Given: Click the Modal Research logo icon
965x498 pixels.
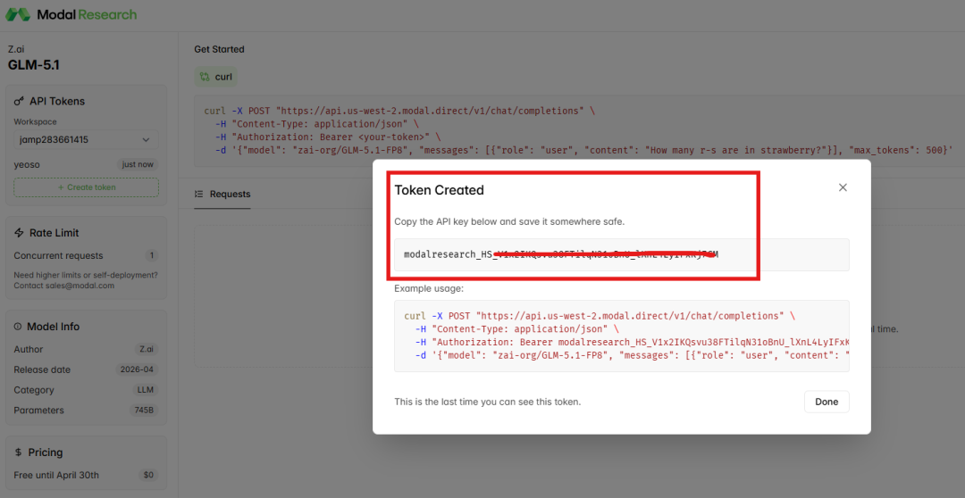Looking at the screenshot, I should tap(19, 14).
